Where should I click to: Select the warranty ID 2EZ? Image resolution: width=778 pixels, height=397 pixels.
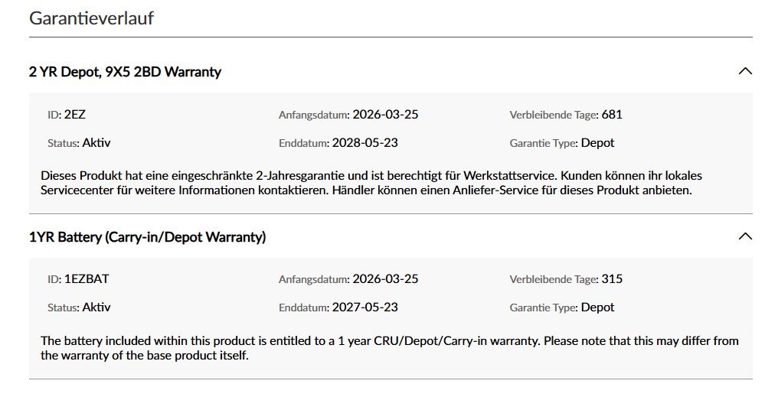[x=74, y=115]
